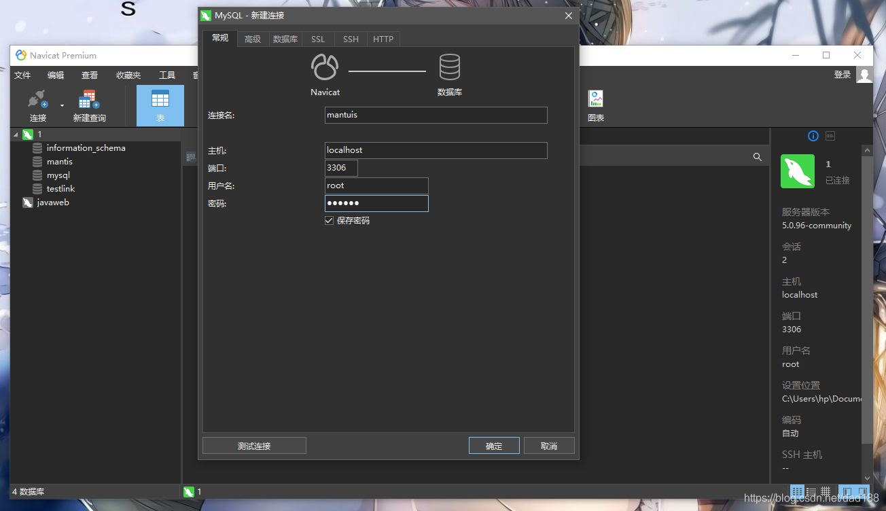This screenshot has height=511, width=886.
Task: Select the javaweb connection
Action: click(x=53, y=202)
